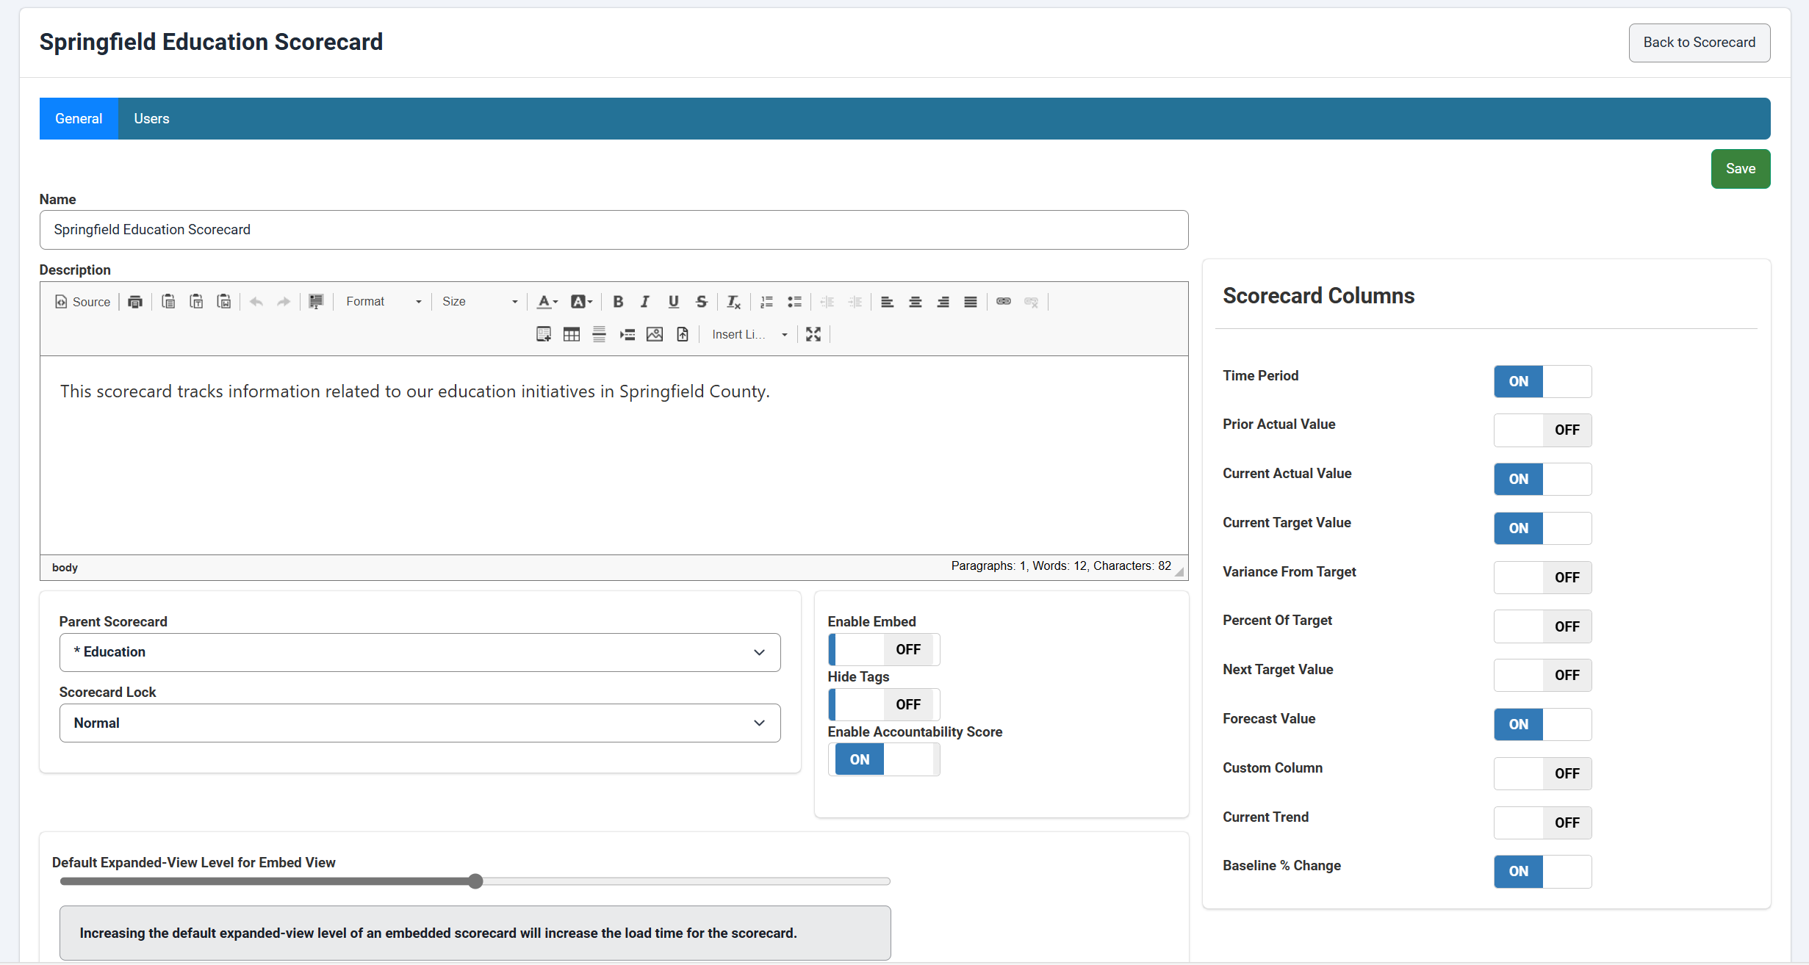Click the insert link icon
Viewport: 1809px width, 965px height.
[x=1003, y=302]
